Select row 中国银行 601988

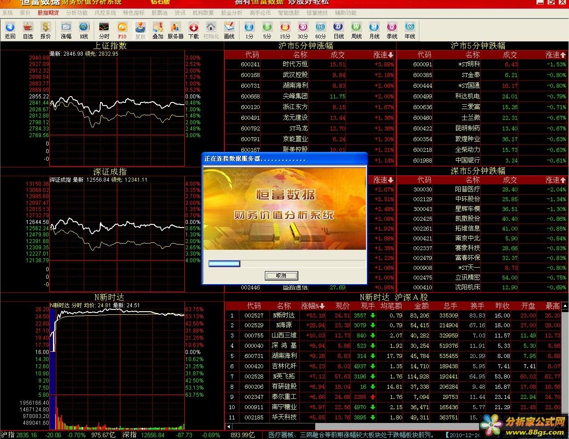(483, 160)
